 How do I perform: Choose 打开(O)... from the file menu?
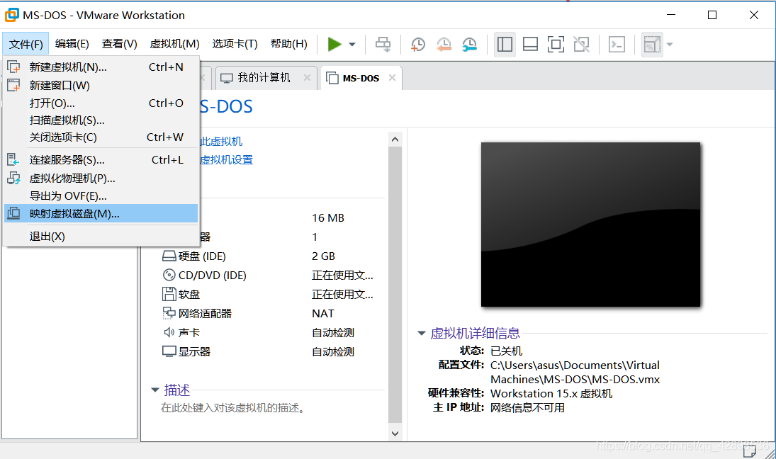coord(101,103)
